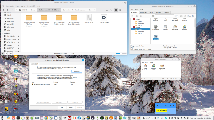214x120 pixels.
Task: Open Game Controllers in Wine control panel
Action: [x=145, y=67]
